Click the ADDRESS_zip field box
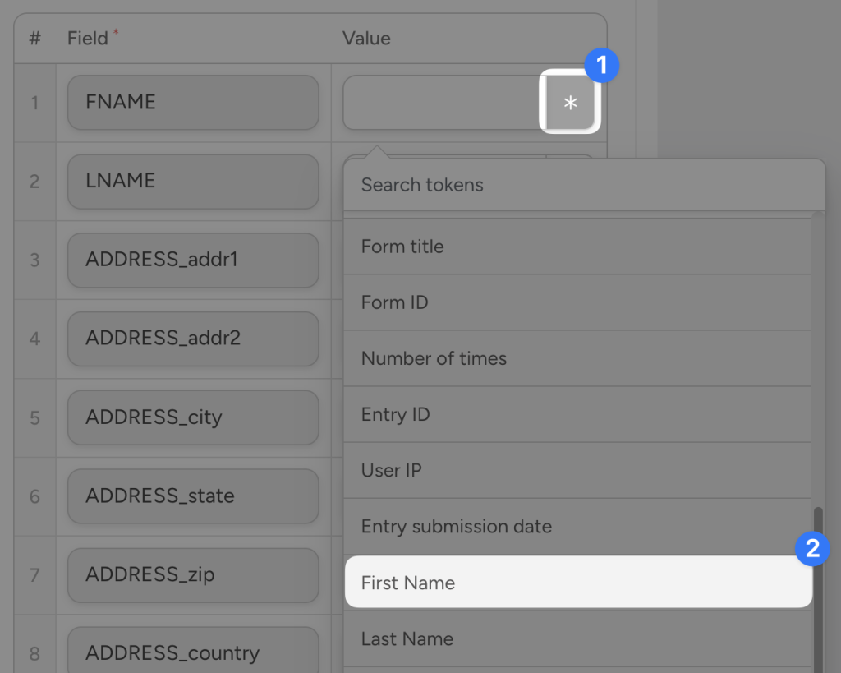This screenshot has height=673, width=841. 192,574
